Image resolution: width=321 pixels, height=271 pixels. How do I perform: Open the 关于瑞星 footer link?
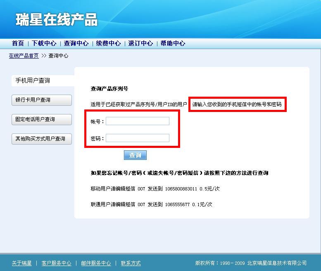click(x=22, y=263)
